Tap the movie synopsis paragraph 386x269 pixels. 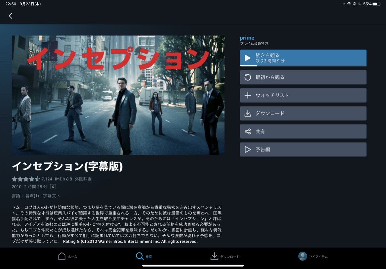click(x=117, y=224)
